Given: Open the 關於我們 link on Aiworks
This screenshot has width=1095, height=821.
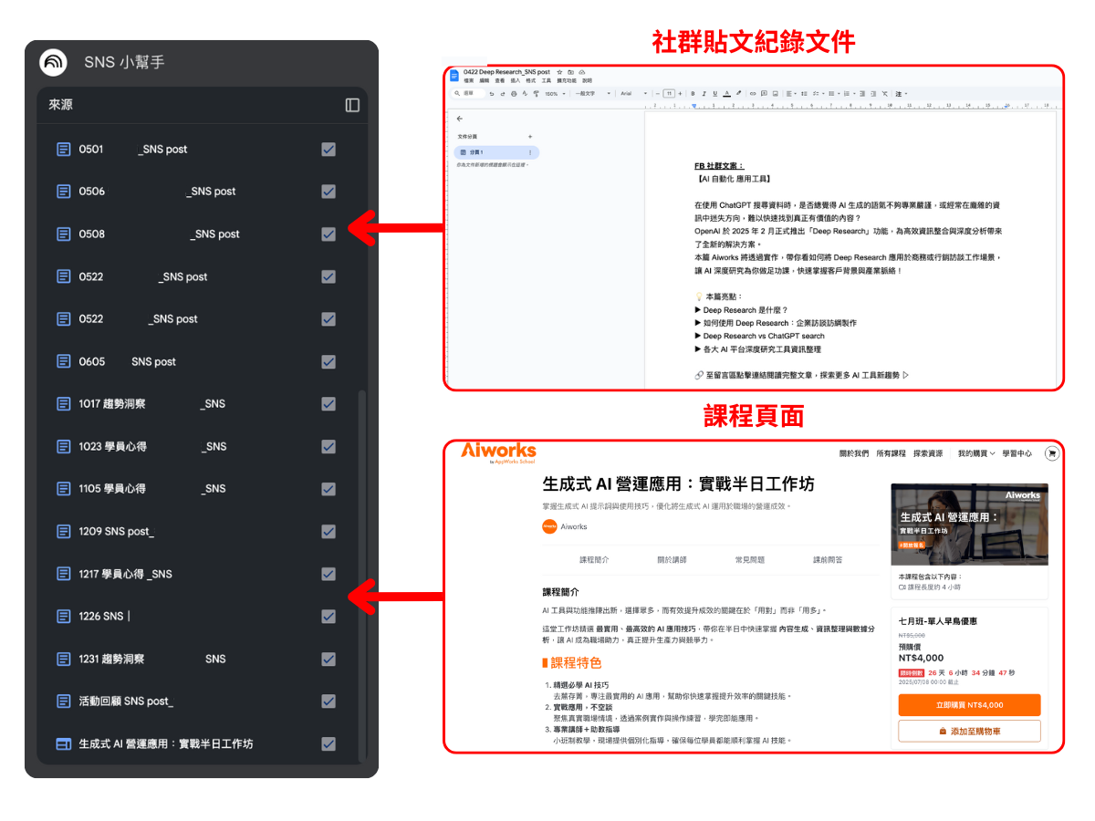Looking at the screenshot, I should pyautogui.click(x=854, y=453).
